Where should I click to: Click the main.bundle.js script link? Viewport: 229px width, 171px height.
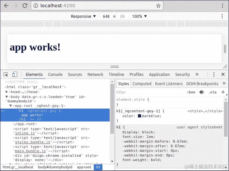click(30, 151)
